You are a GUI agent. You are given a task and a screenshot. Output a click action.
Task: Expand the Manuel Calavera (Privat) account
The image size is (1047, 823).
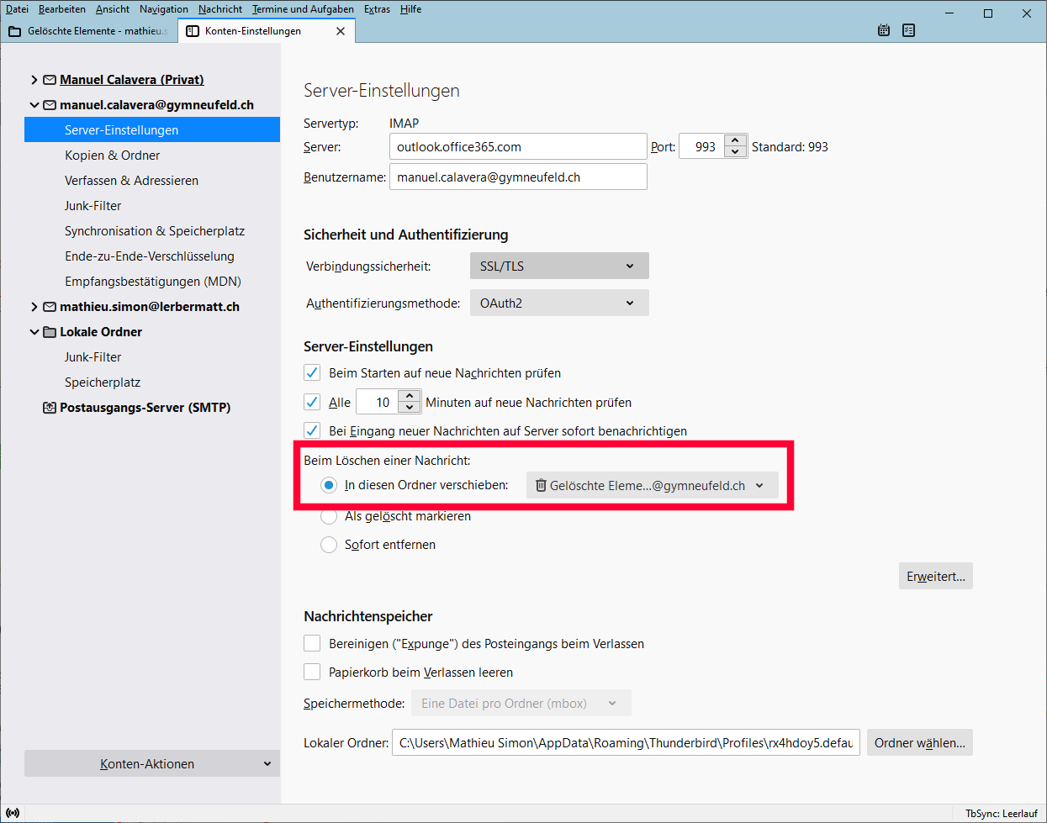click(x=34, y=80)
